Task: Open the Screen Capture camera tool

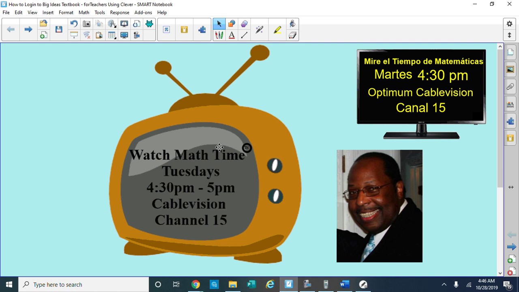Action: [86, 24]
